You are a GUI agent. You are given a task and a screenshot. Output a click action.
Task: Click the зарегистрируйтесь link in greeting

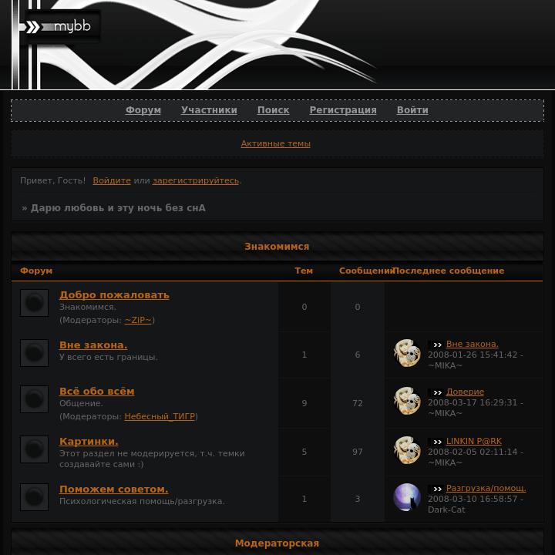196,180
